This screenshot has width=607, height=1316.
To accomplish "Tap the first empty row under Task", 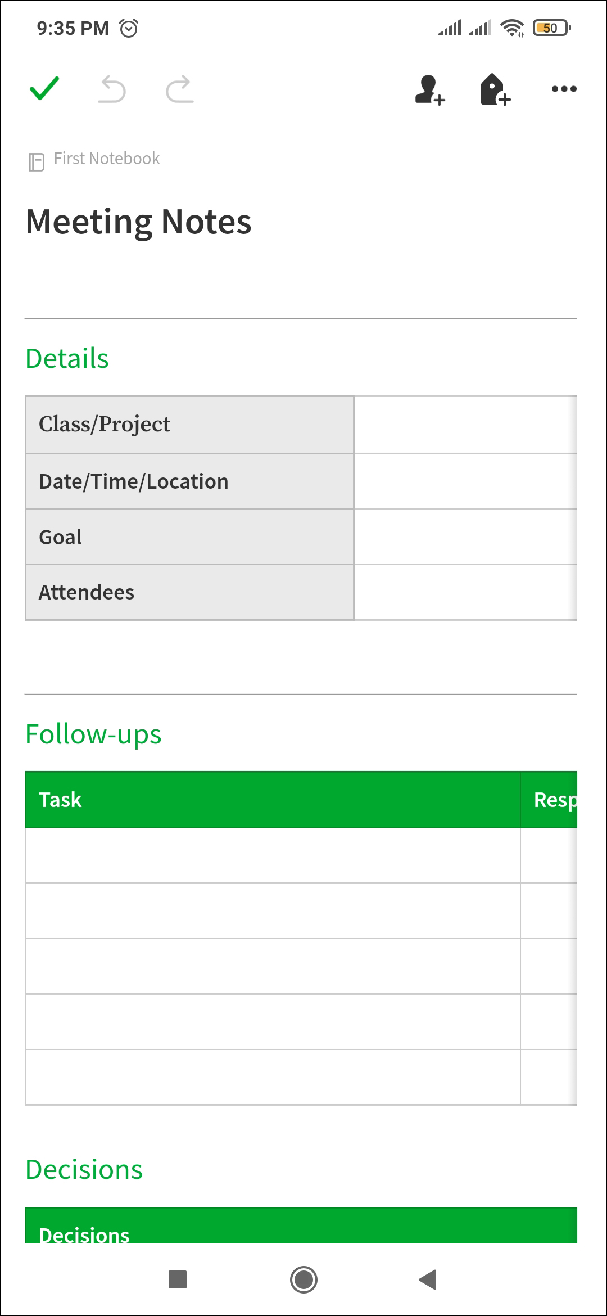I will pos(273,855).
